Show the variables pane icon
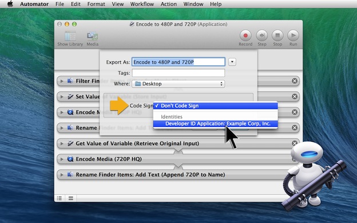The image size is (357, 223). coord(71,198)
